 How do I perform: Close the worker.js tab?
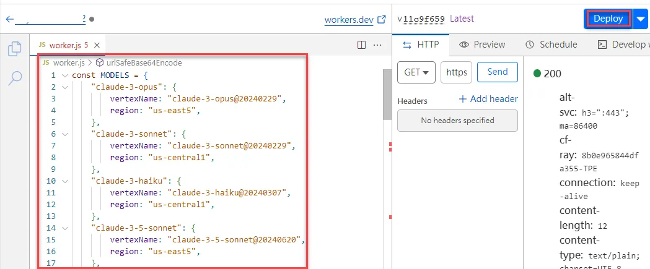tap(97, 45)
